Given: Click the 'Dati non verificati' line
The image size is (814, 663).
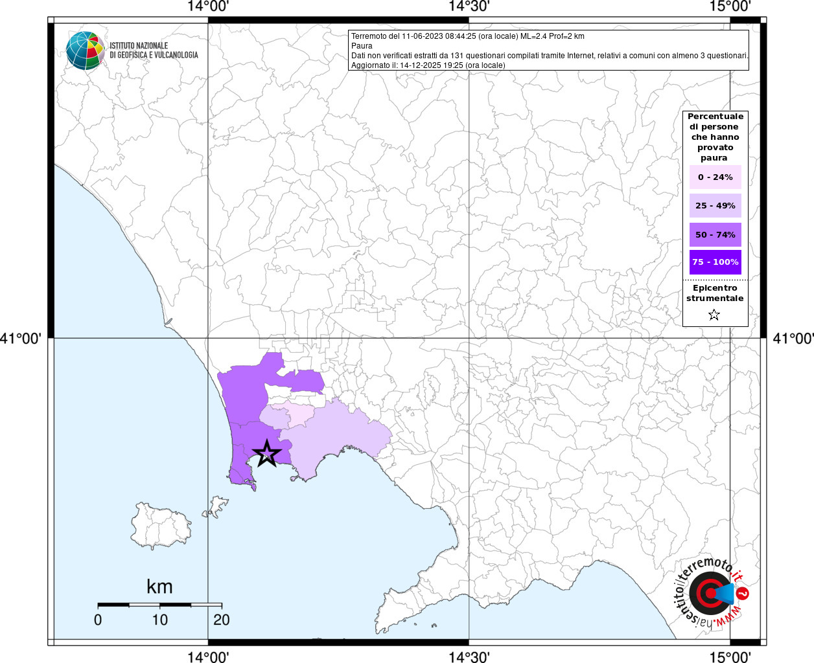Looking at the screenshot, I should [x=550, y=56].
